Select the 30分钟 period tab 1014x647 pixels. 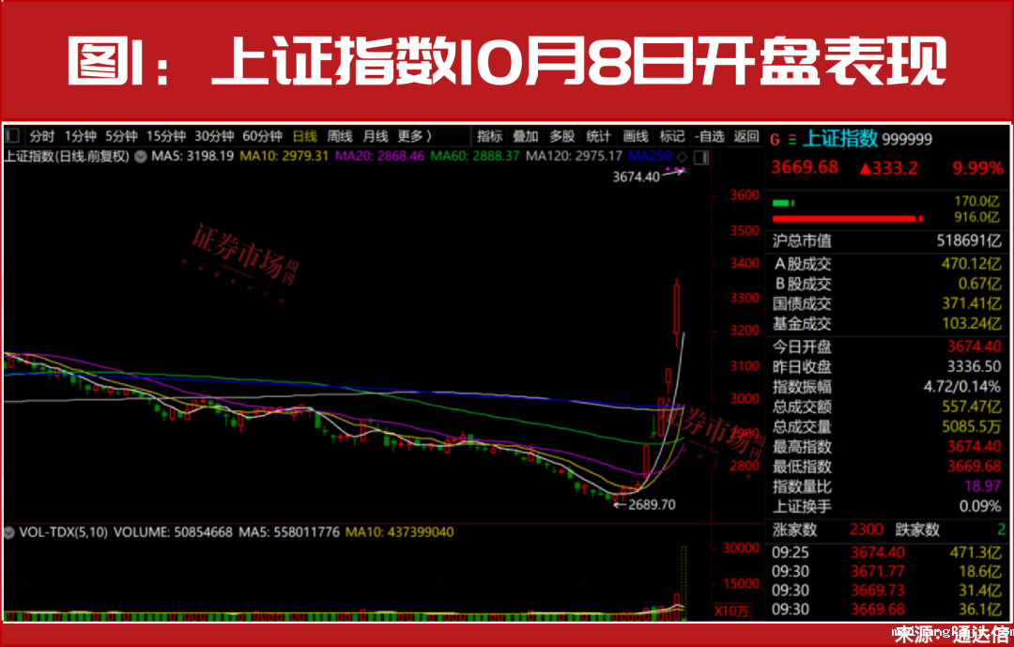click(214, 136)
